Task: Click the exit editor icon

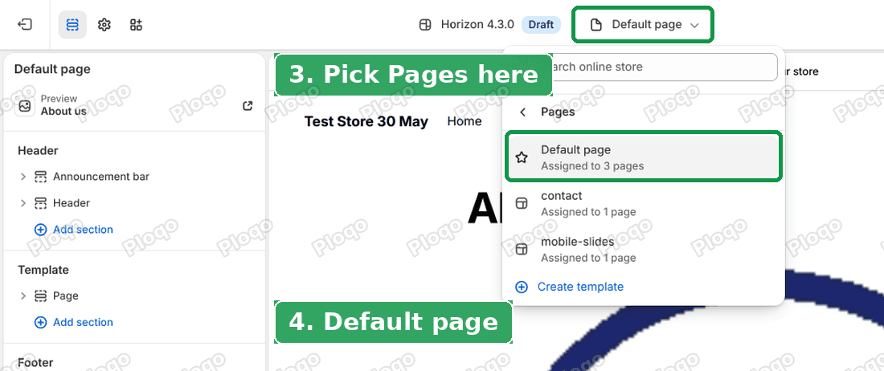Action: [25, 25]
